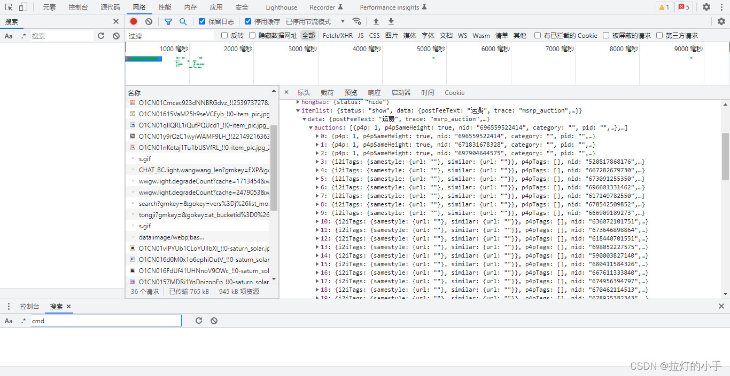Switch to the 控制台 Console tab

tap(78, 7)
